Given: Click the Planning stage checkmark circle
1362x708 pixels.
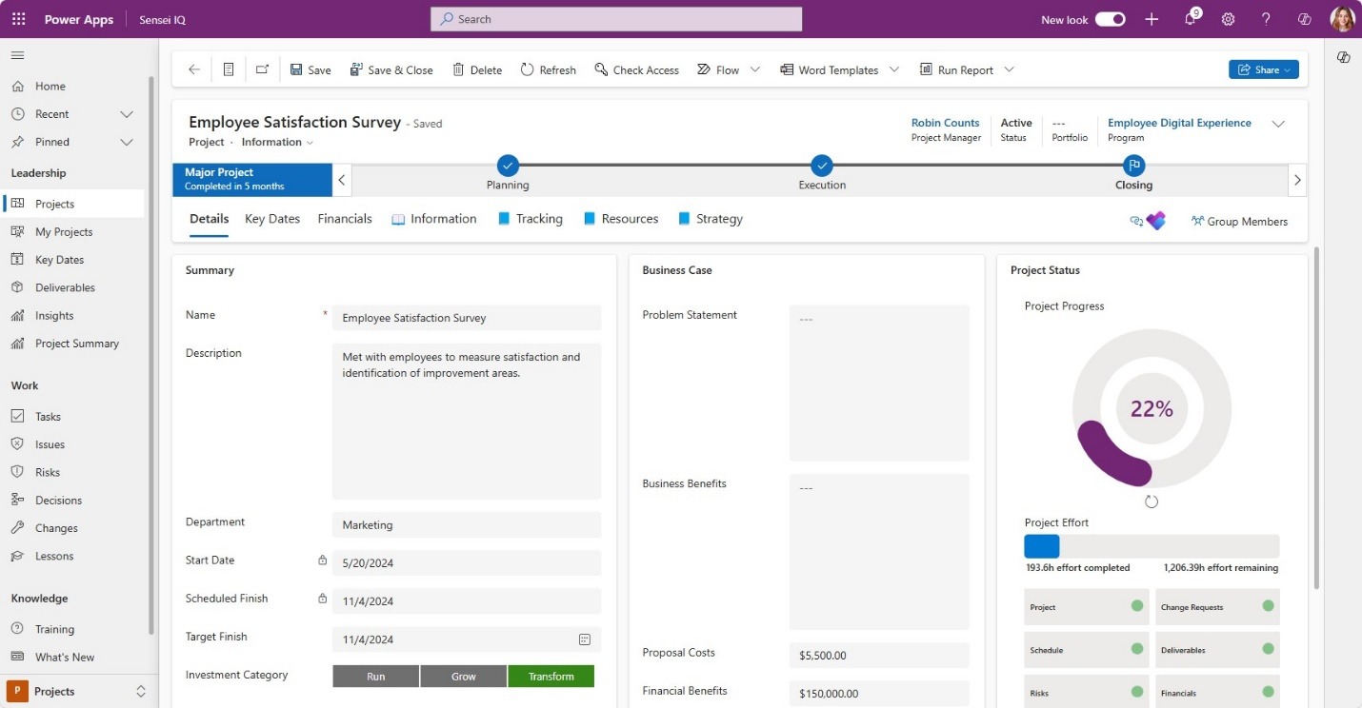Looking at the screenshot, I should (x=508, y=165).
